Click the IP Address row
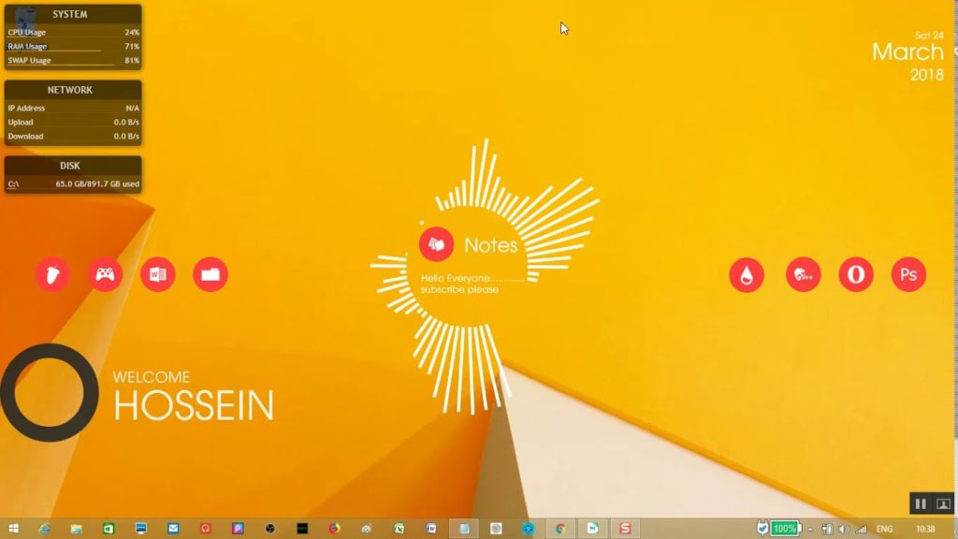 (x=73, y=109)
